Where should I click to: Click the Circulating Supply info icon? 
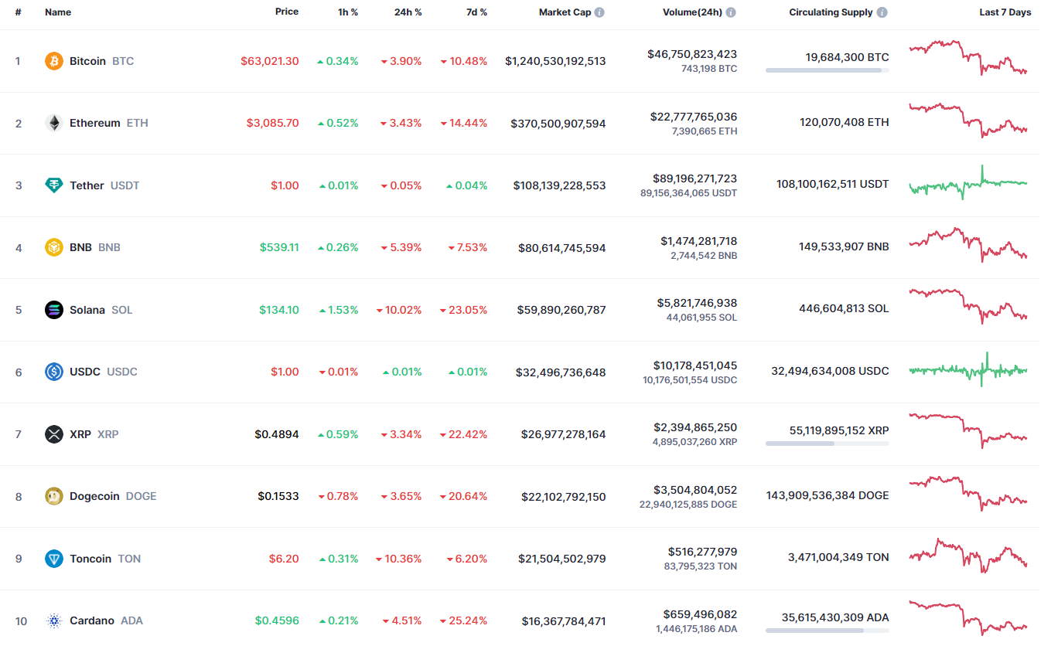[x=882, y=12]
